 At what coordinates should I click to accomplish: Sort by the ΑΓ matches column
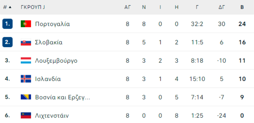[128, 7]
